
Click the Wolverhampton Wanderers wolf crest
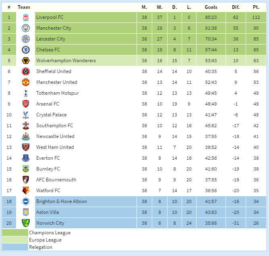(x=26, y=61)
